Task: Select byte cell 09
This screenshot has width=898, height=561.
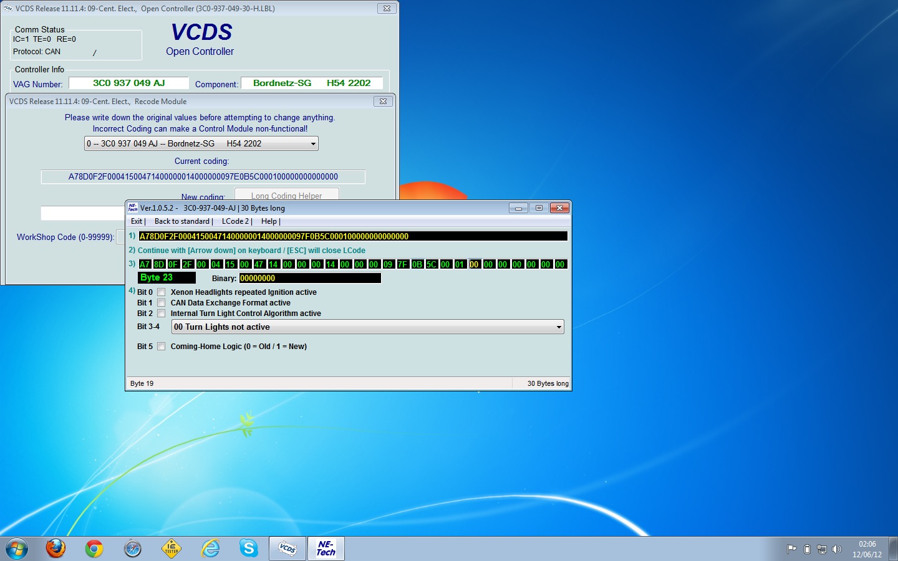Action: pyautogui.click(x=389, y=264)
